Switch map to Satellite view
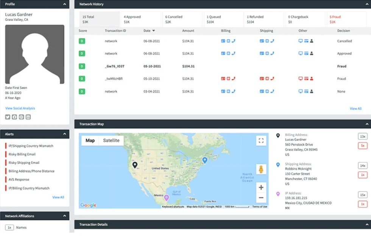371x237 pixels. coord(111,140)
